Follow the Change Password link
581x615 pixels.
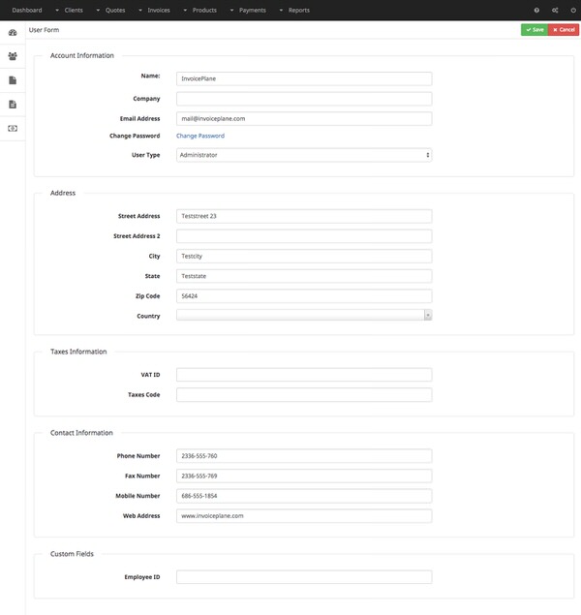(200, 136)
